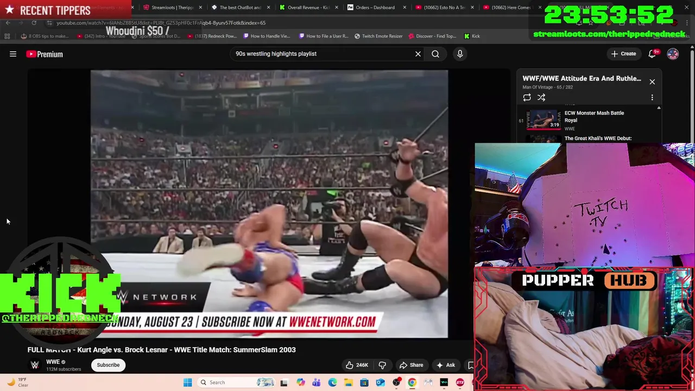This screenshot has width=695, height=391.
Task: Open 'How to File a User R...' bookmark
Action: pyautogui.click(x=323, y=36)
